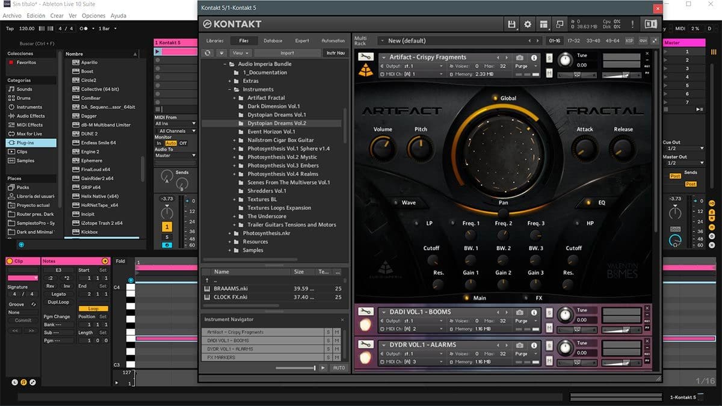
Task: Adjust the Artifact instrument pan slider
Action: click(576, 75)
